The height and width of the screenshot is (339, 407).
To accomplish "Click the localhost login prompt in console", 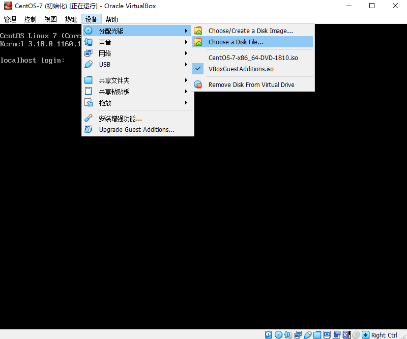I will coord(32,60).
